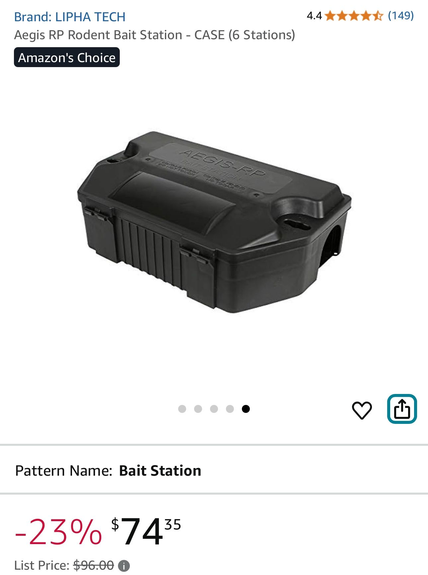
Task: Open the Brand: LIPHA TECH link
Action: (70, 17)
